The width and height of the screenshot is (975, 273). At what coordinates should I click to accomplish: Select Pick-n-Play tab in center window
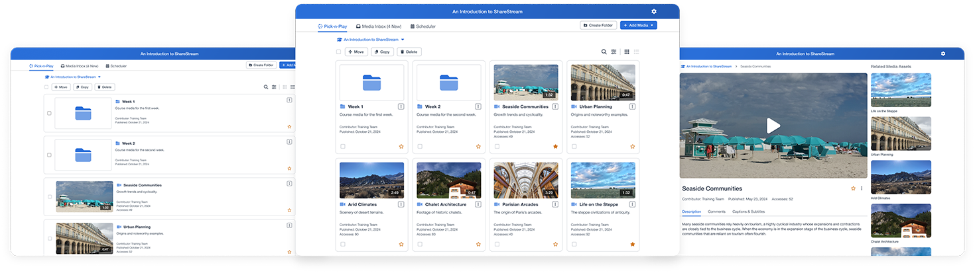click(x=332, y=26)
